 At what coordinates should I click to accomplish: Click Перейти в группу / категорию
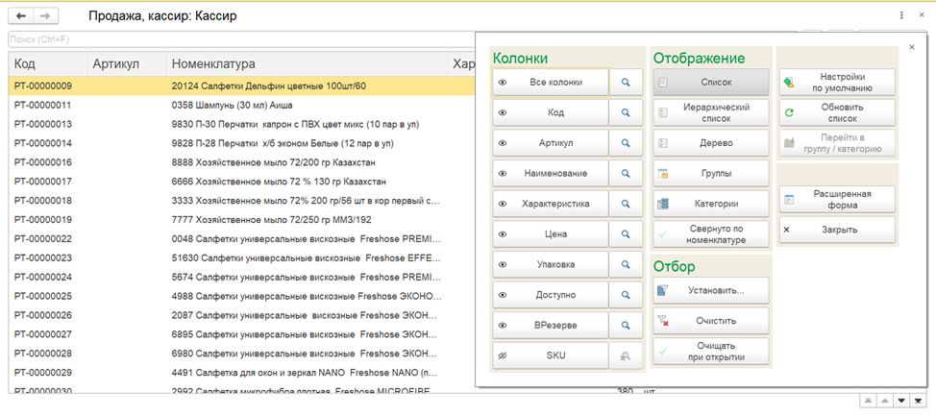(x=838, y=142)
